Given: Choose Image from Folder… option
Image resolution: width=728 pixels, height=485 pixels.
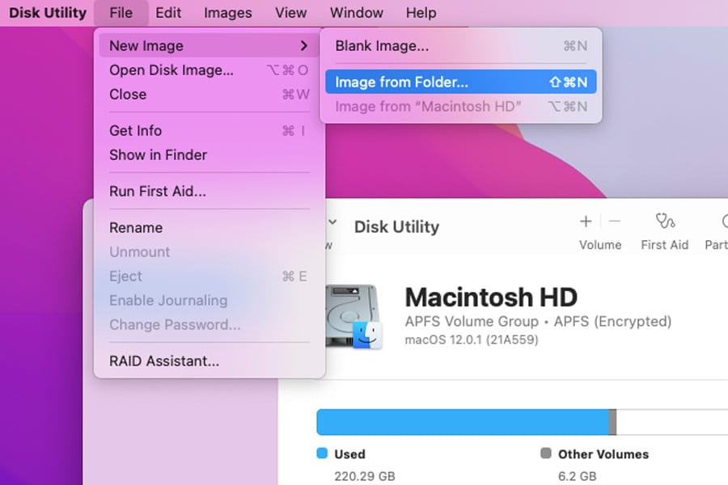Looking at the screenshot, I should tap(460, 82).
